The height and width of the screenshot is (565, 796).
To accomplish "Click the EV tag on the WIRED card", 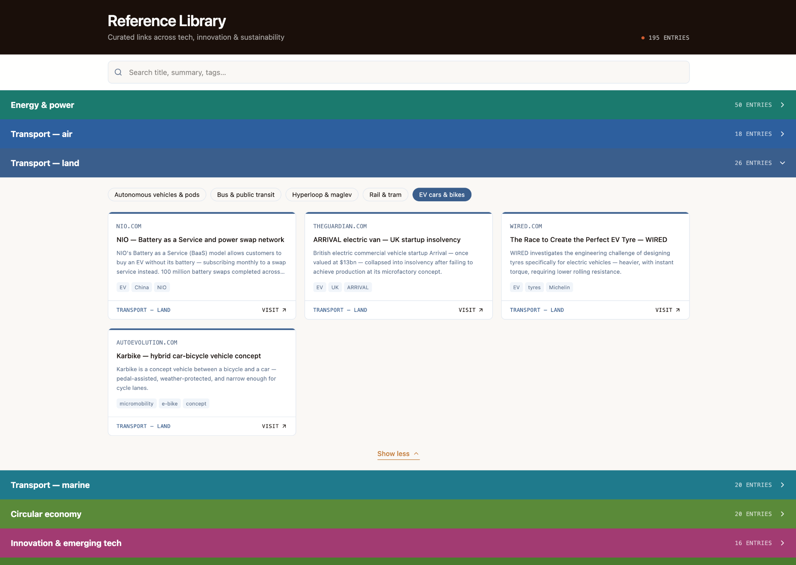I will point(516,287).
